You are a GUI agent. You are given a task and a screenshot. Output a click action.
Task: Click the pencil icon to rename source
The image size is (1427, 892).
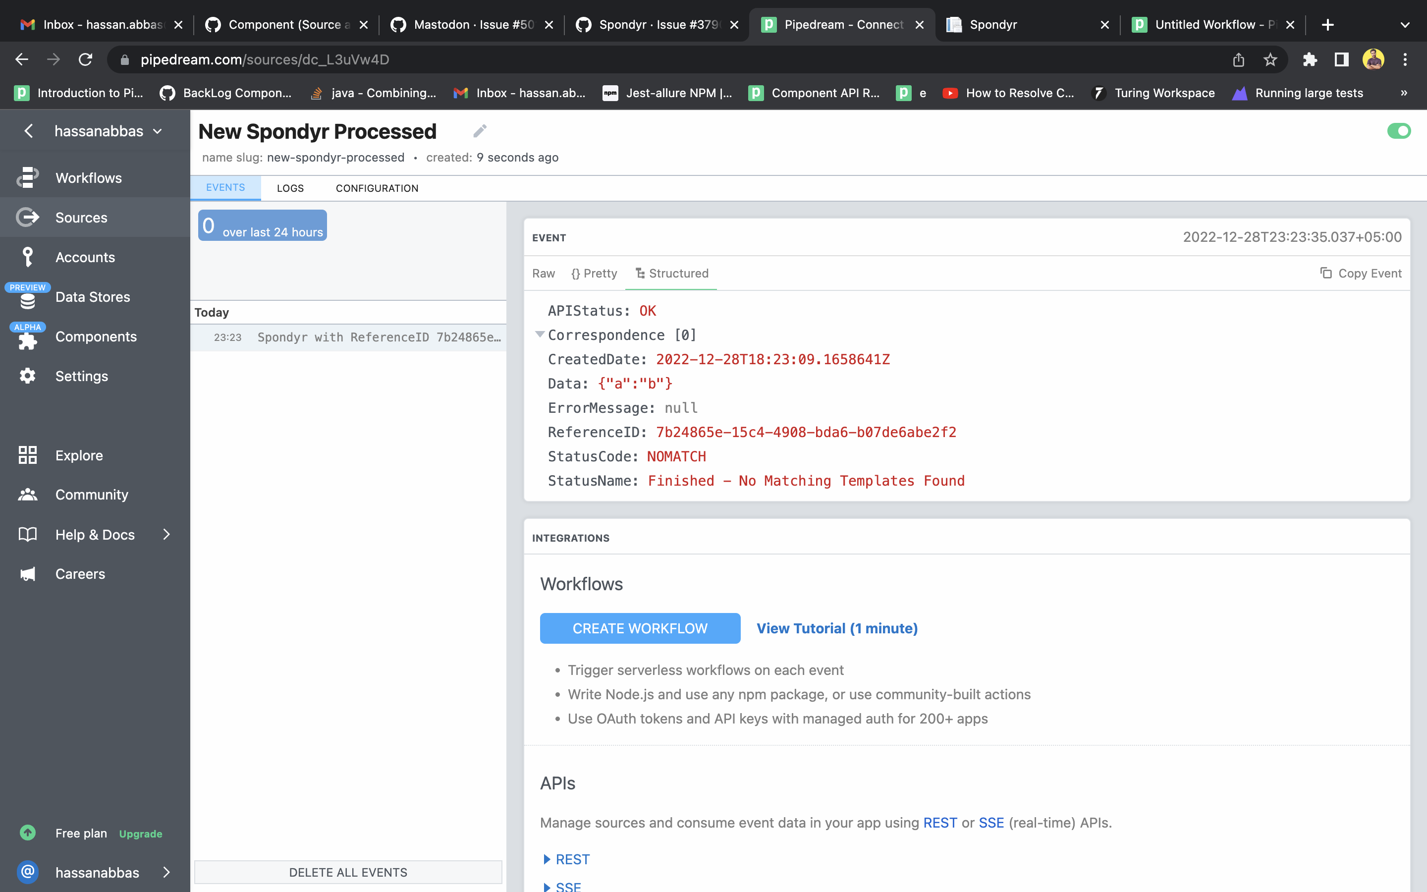480,131
